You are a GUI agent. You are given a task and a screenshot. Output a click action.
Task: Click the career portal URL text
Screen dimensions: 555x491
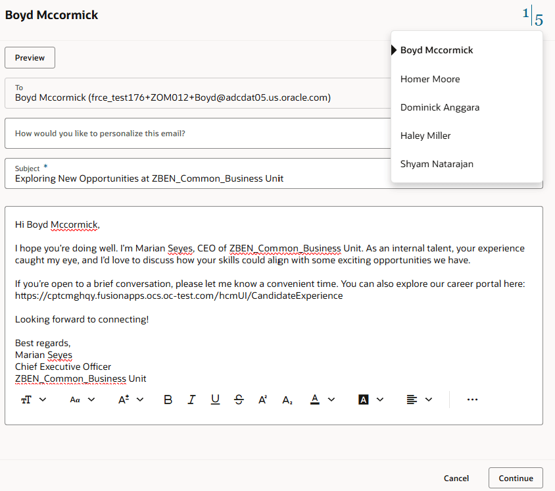pyautogui.click(x=179, y=296)
